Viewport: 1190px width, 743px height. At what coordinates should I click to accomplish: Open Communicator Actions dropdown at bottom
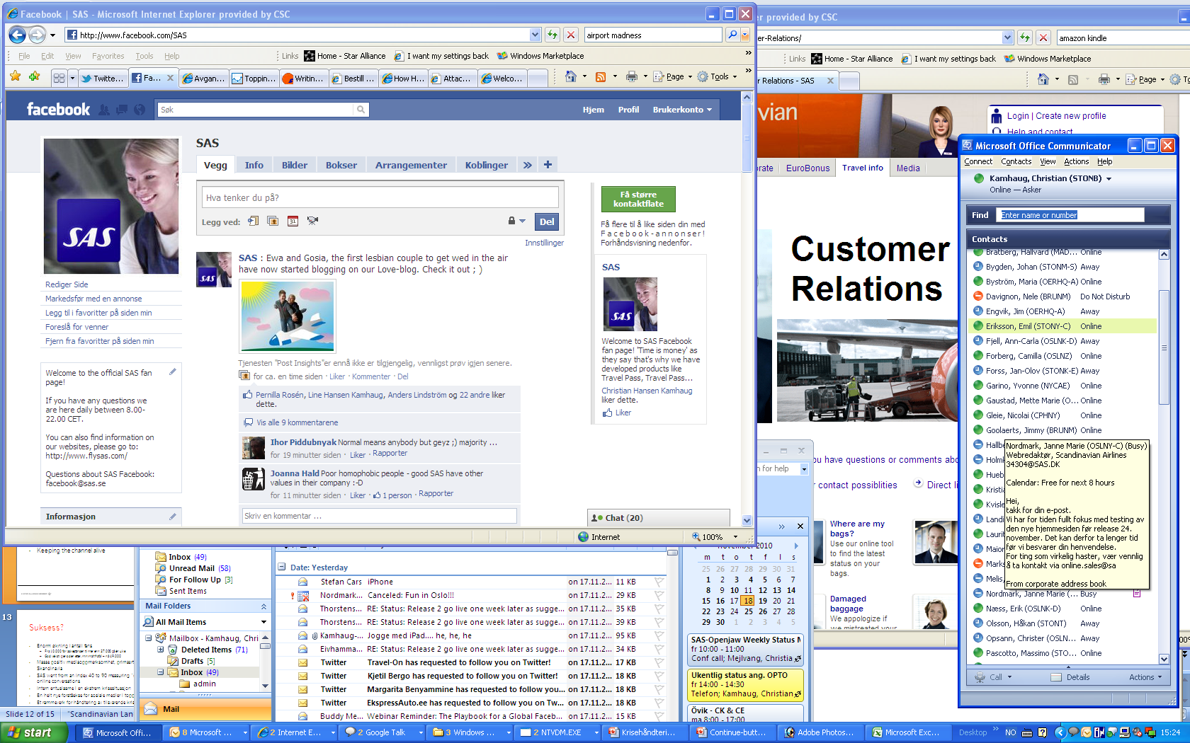click(1145, 677)
